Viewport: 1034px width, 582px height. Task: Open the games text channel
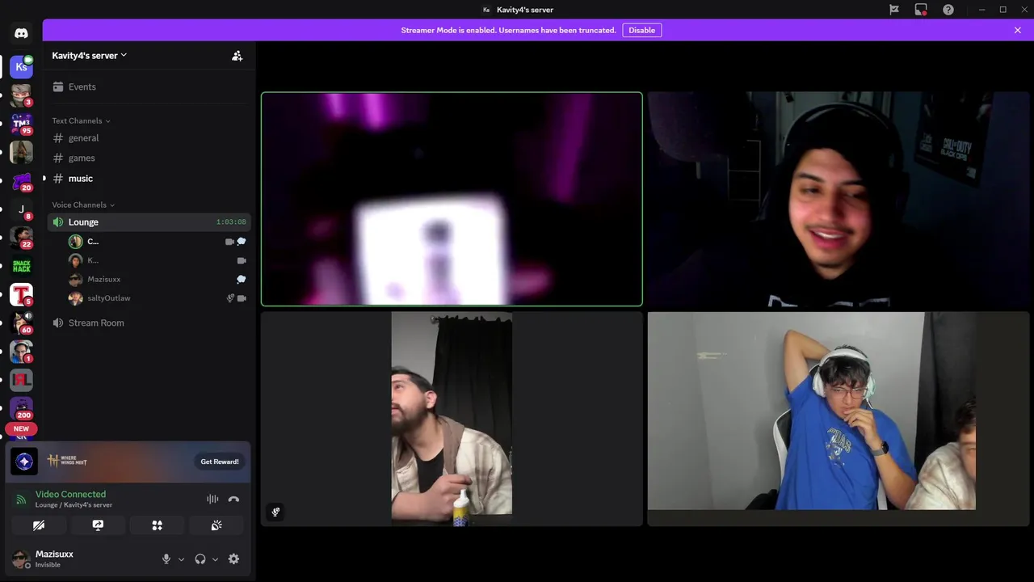pos(149,158)
